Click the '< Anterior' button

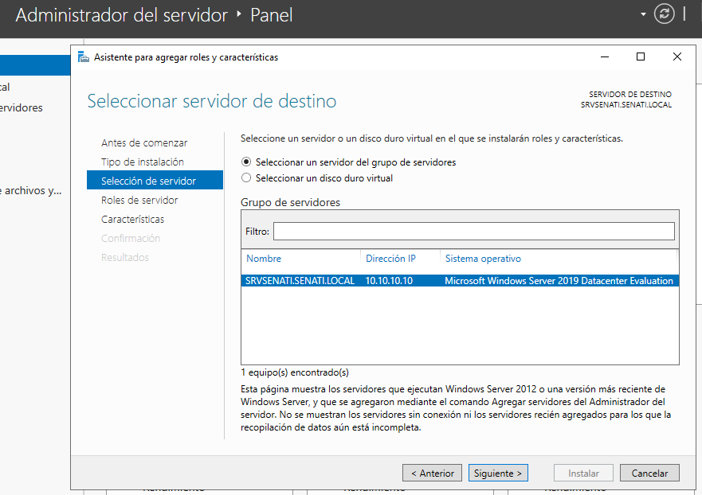click(x=432, y=473)
